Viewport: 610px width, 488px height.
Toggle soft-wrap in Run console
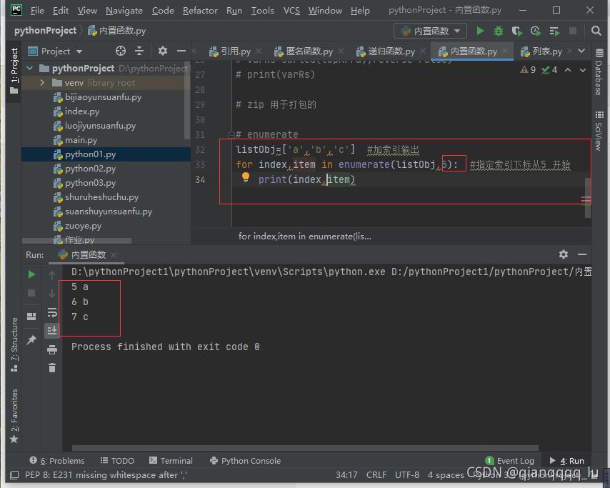click(x=52, y=312)
